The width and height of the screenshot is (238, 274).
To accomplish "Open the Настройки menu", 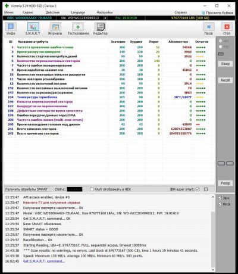I will [x=105, y=13].
